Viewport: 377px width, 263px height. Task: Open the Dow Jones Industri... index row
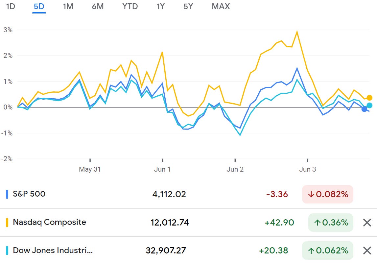point(189,251)
